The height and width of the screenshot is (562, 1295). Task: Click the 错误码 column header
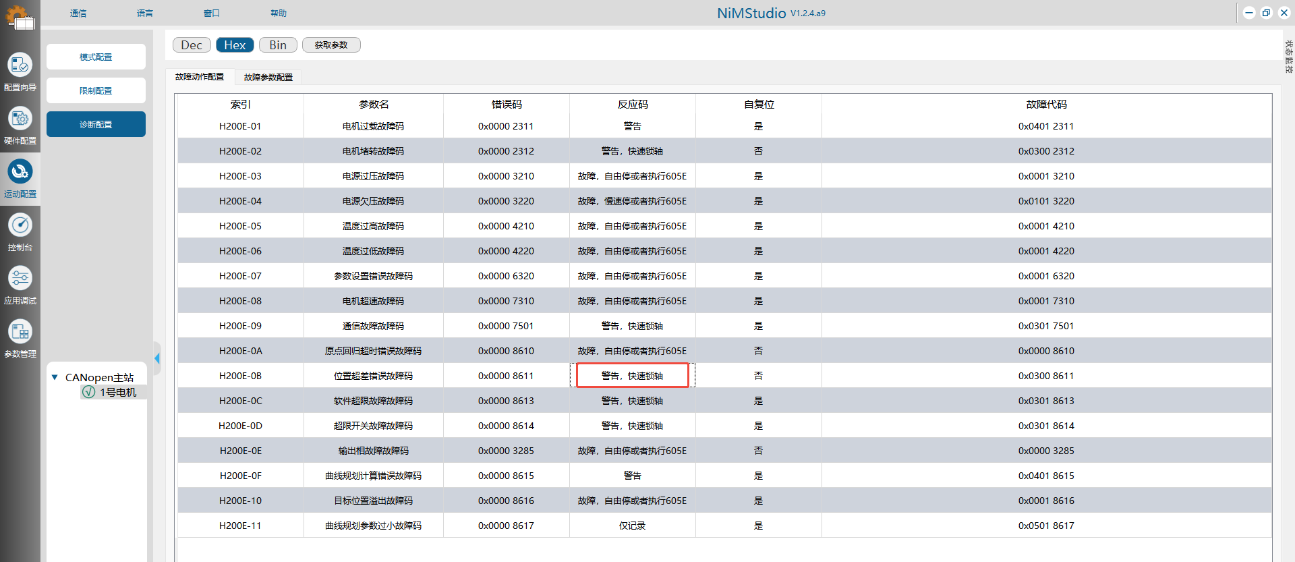pos(507,105)
